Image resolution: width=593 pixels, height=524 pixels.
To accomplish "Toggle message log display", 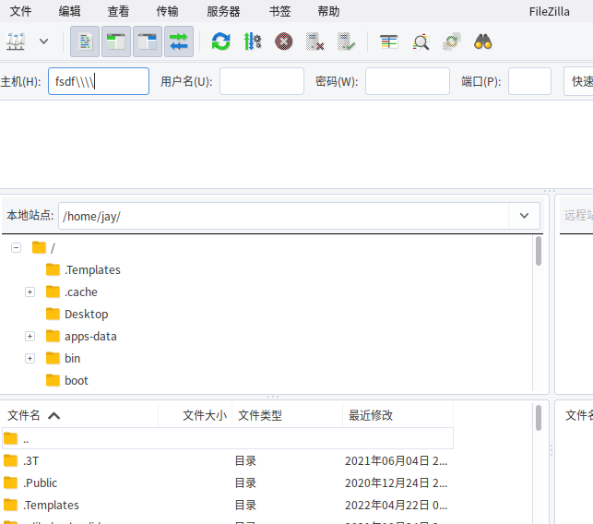I will click(x=85, y=42).
